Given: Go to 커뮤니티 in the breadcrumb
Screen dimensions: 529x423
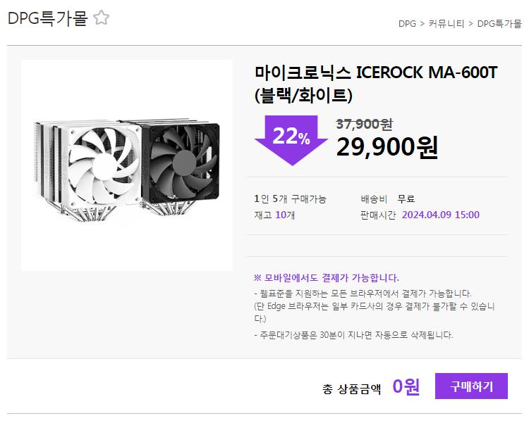Looking at the screenshot, I should coord(446,24).
